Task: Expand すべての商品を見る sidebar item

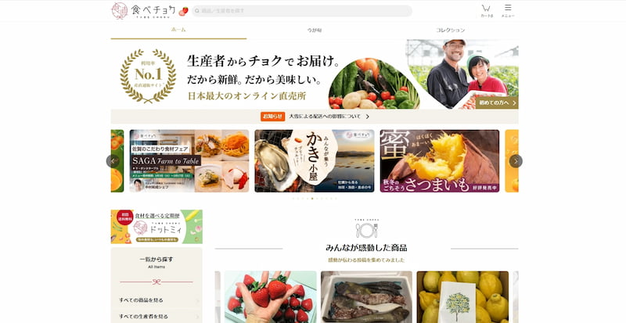Action: click(x=156, y=300)
